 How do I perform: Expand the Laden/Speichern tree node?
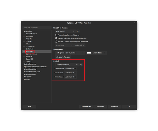pyautogui.click(x=23, y=64)
